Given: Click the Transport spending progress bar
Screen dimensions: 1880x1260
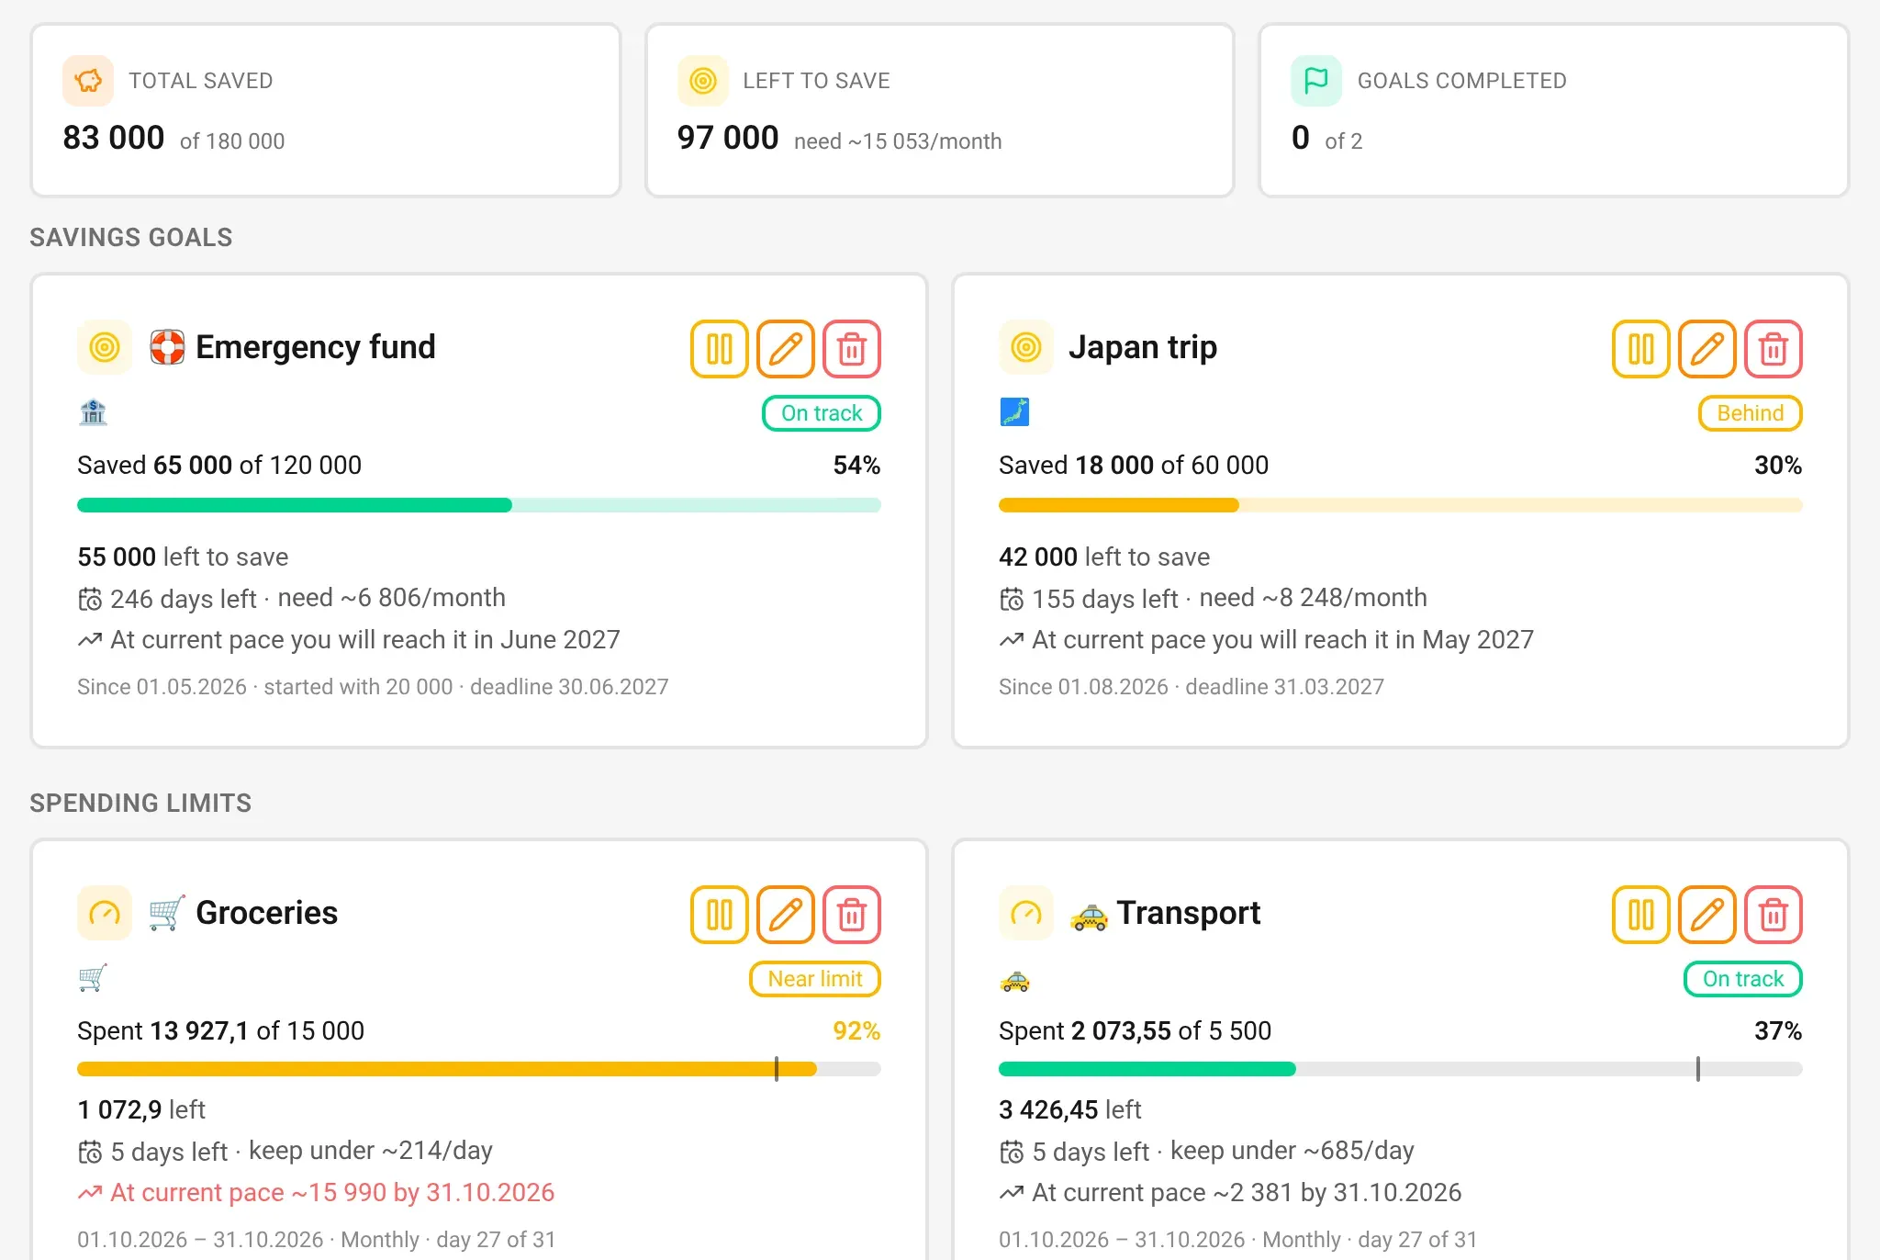Looking at the screenshot, I should tap(1401, 1069).
